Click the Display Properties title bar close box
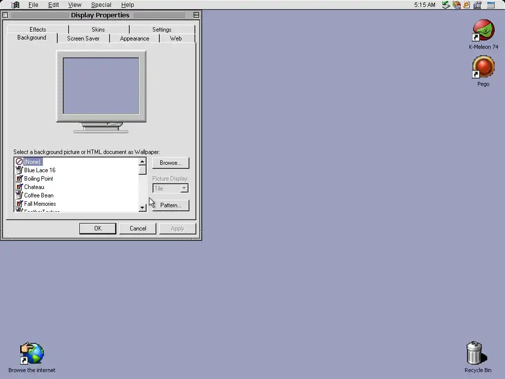Screen dimensions: 505x379 tap(5, 15)
